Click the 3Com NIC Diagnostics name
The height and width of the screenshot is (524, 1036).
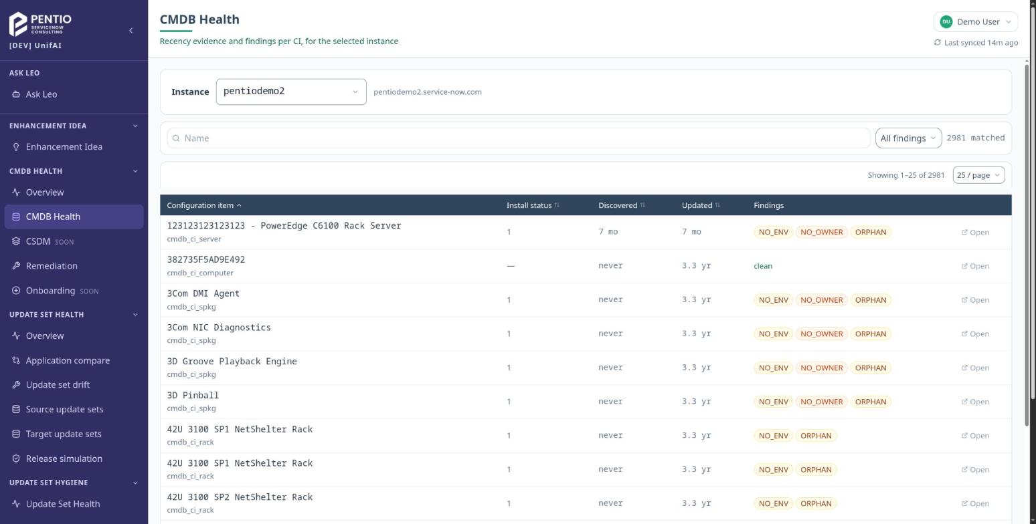pos(219,327)
